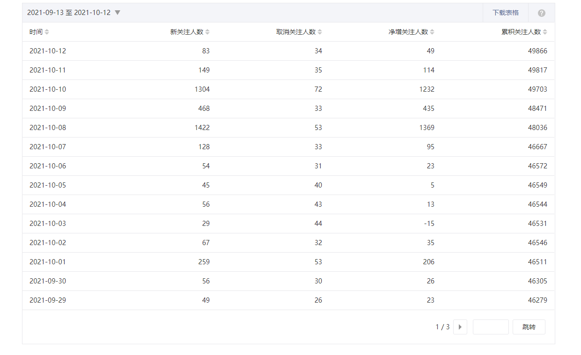Screen dimensions: 581x355
Task: Sort by 累积关注人数 column arrows
Action: 545,32
